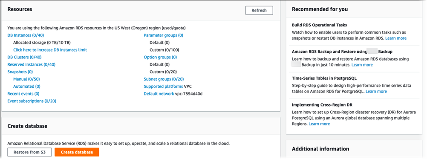The width and height of the screenshot is (427, 159).
Task: Select Custom (0/100) under Parameter groups
Action: pos(164,50)
